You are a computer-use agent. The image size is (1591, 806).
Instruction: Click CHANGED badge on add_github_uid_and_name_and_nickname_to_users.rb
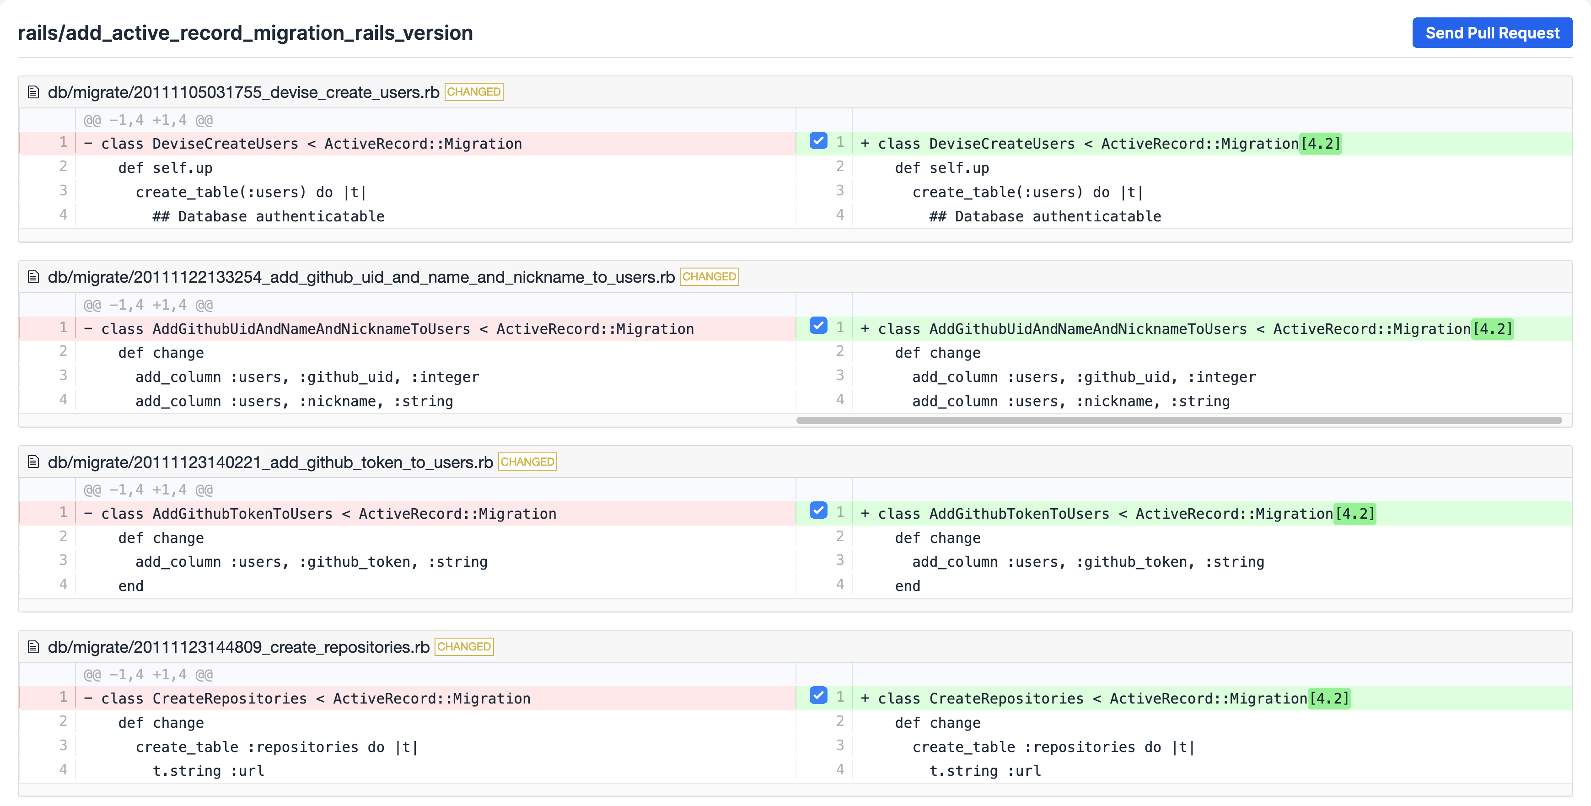(x=709, y=277)
